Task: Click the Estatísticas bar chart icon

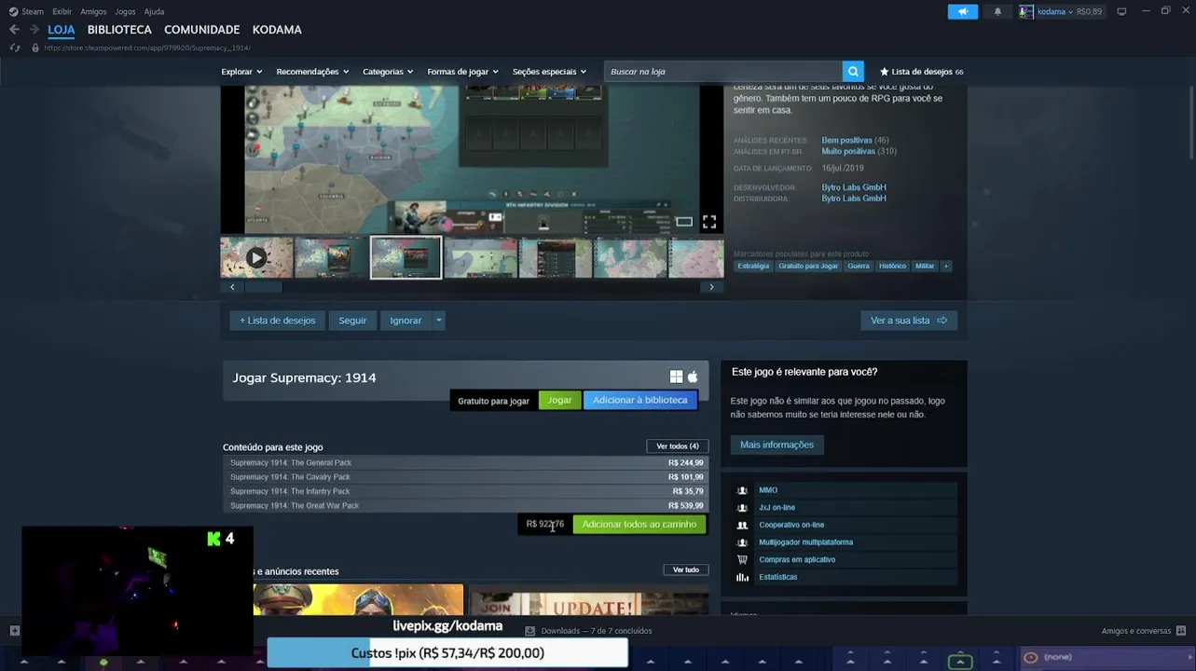Action: pos(742,577)
